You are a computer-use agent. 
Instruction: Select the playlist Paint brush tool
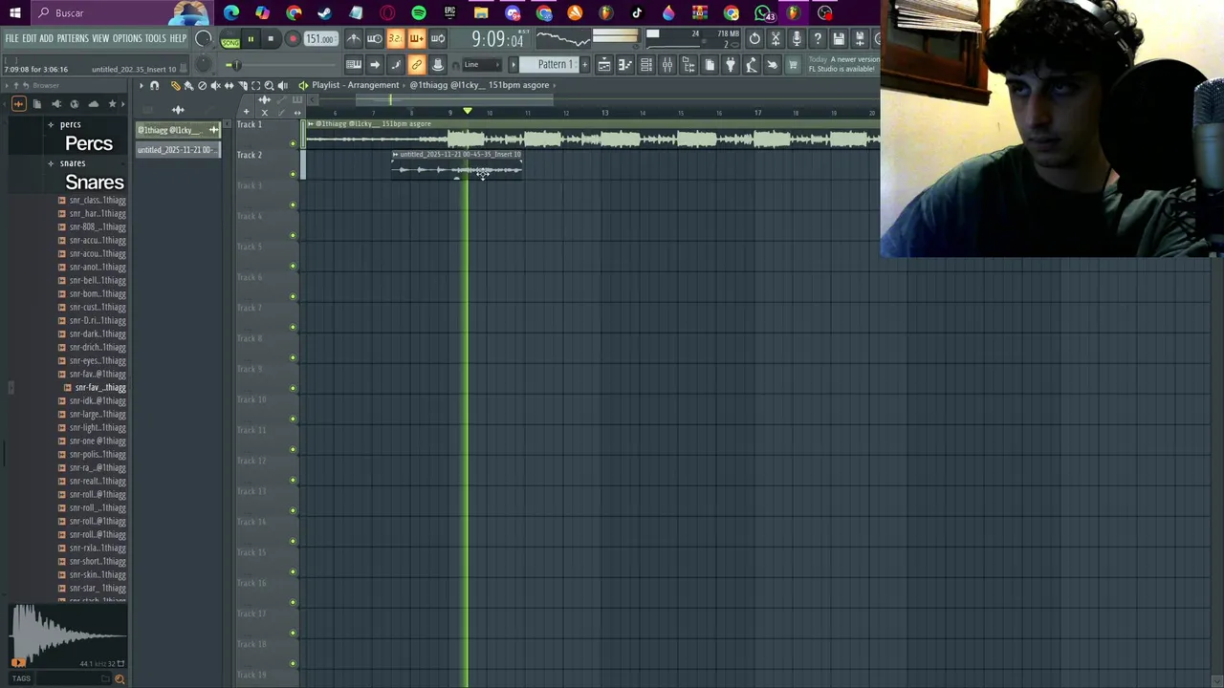(188, 85)
